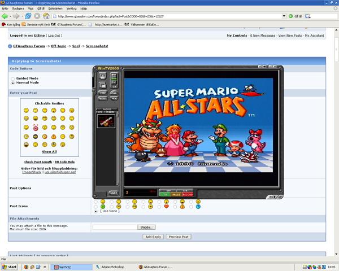Reload the page with Firefox refresh icon

(x=28, y=16)
